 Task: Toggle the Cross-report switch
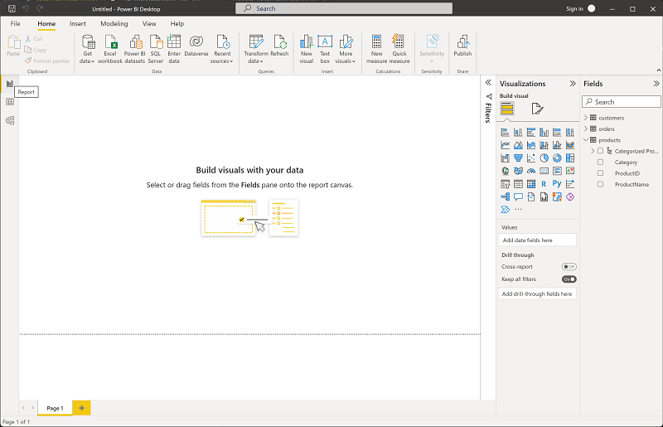coord(569,267)
